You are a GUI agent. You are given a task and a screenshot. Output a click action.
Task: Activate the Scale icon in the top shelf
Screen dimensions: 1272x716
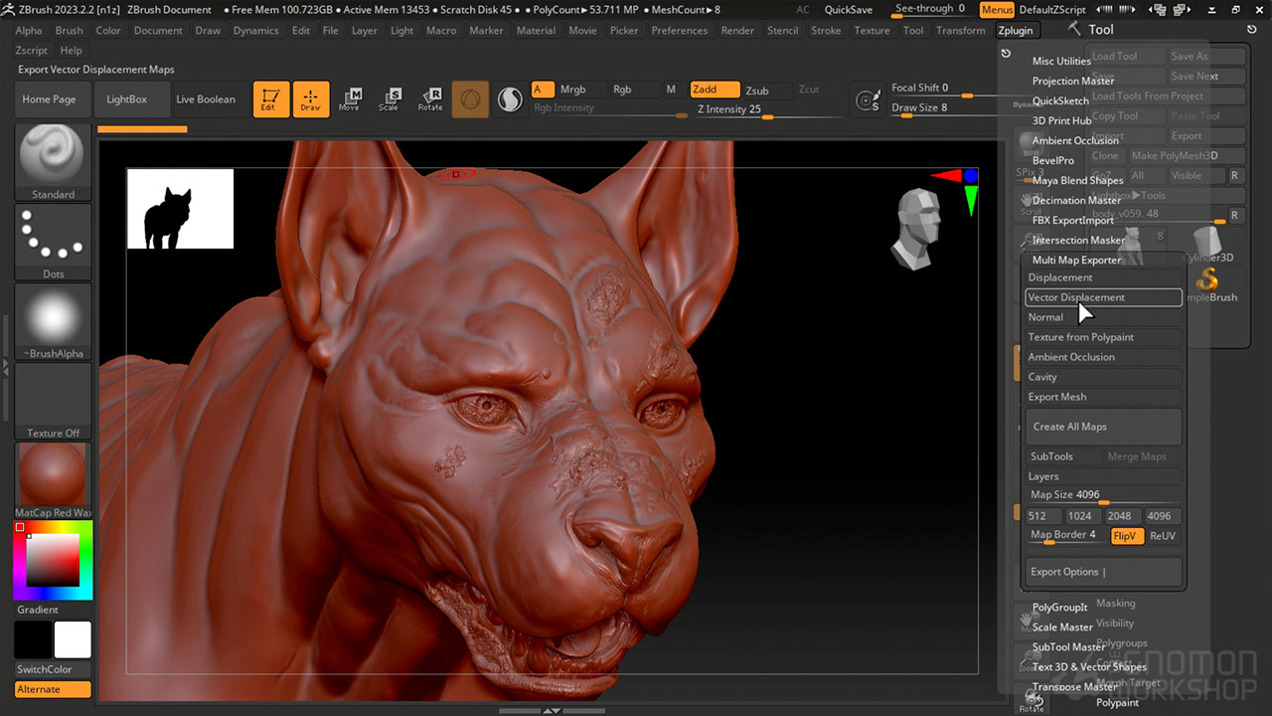pyautogui.click(x=390, y=98)
